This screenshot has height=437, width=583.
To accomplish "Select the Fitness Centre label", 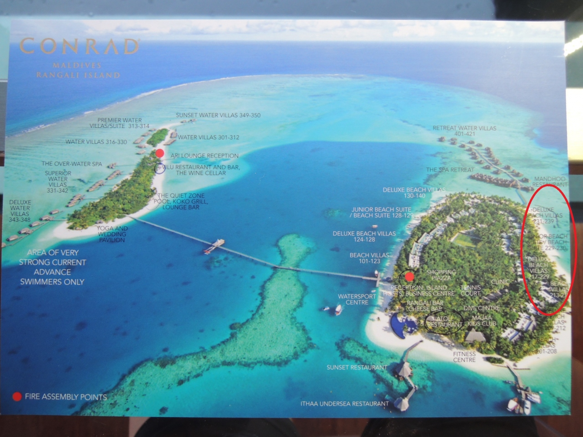I will coord(464,356).
